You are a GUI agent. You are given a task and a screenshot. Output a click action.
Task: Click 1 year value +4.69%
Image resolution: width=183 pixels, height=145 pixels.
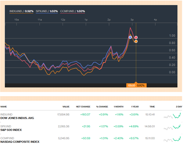134,126
